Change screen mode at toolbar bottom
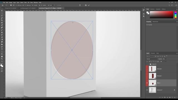 [x=2, y=71]
